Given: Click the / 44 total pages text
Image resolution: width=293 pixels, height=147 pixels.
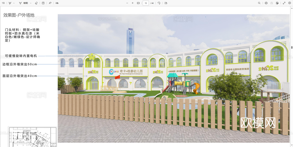Looking at the screenshot, I should click(152, 3).
